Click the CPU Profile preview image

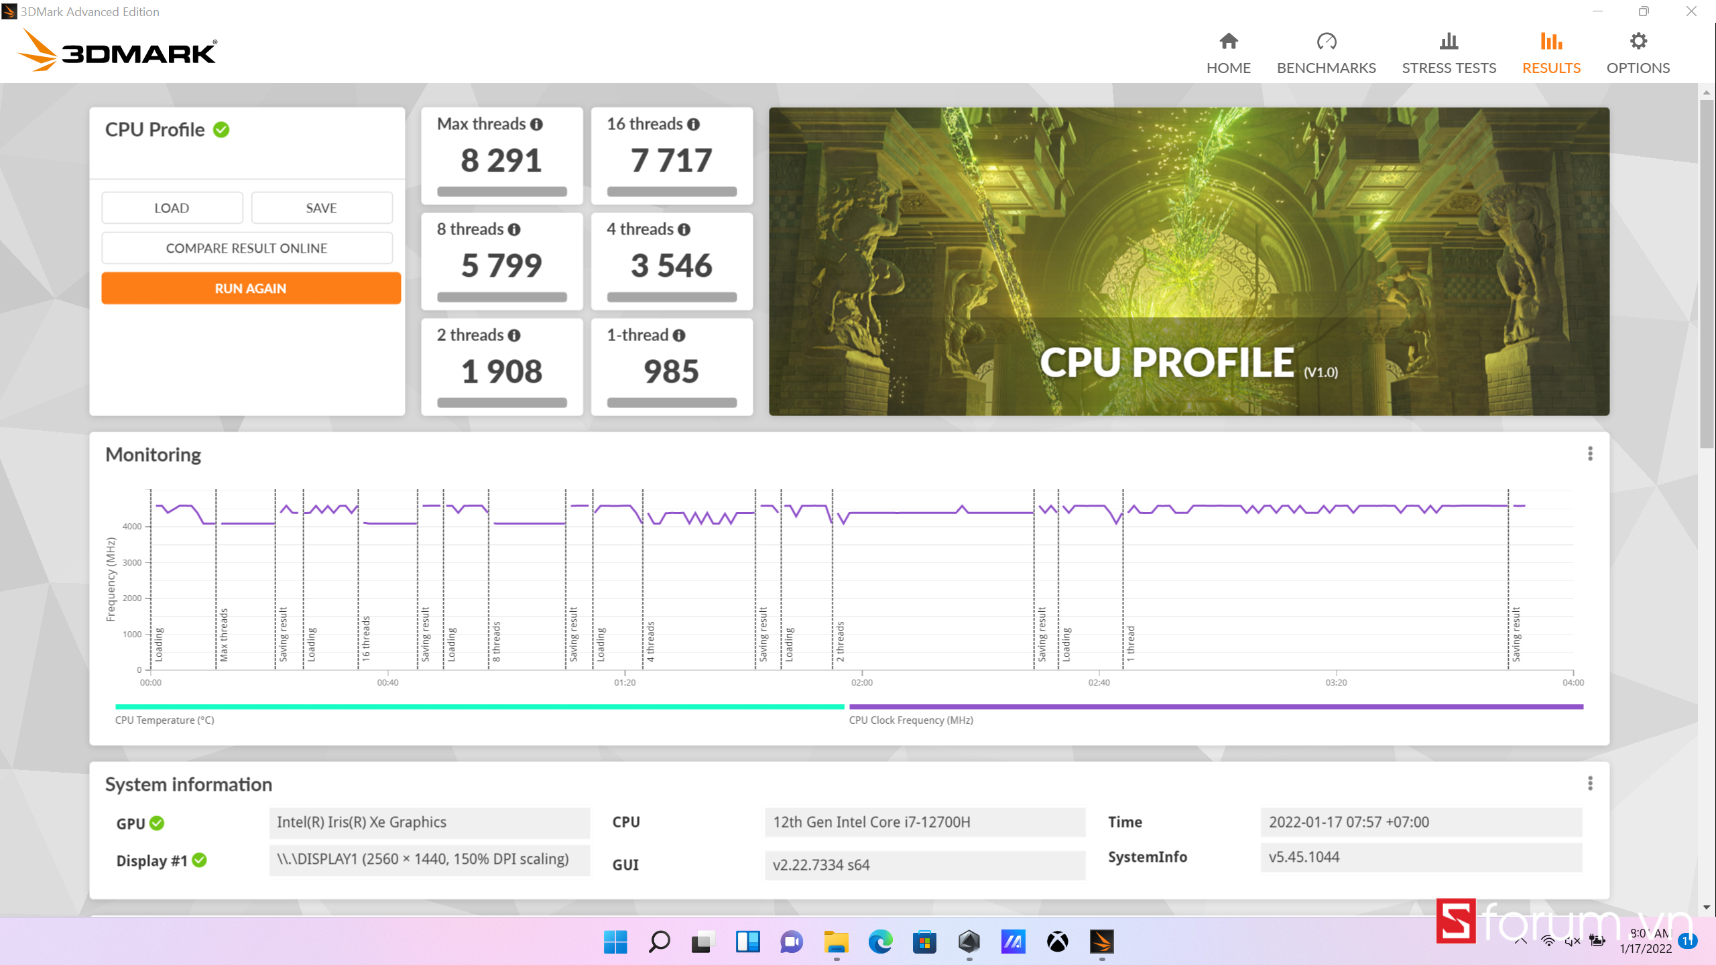pyautogui.click(x=1188, y=261)
